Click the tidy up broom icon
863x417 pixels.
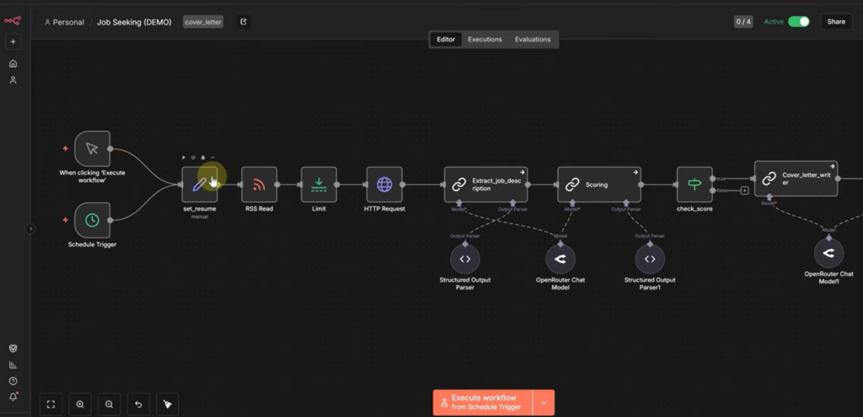pos(167,404)
